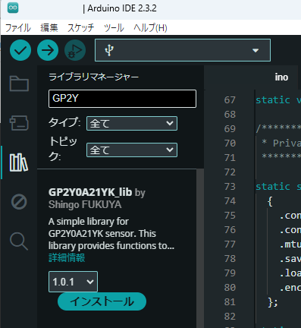301x328 pixels.
Task: Click the GP2Y library search field
Action: point(122,99)
